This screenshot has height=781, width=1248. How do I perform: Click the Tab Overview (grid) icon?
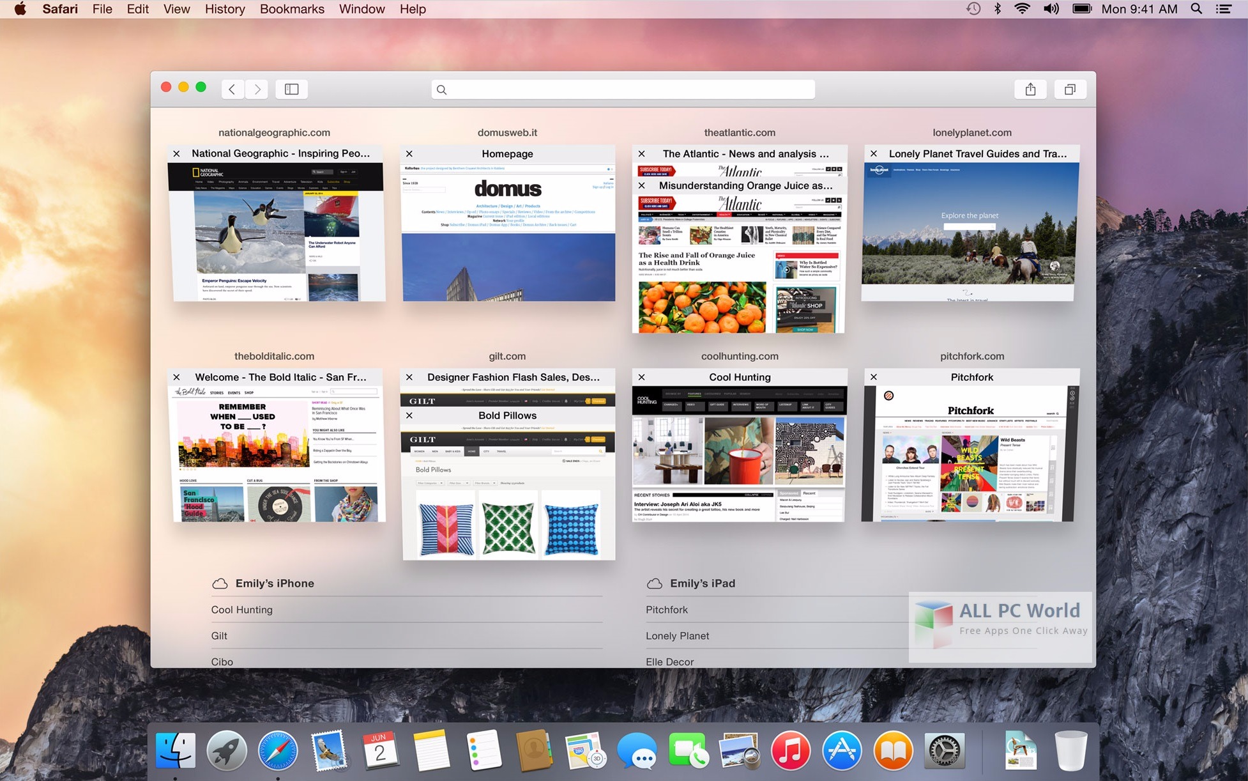(x=1070, y=89)
